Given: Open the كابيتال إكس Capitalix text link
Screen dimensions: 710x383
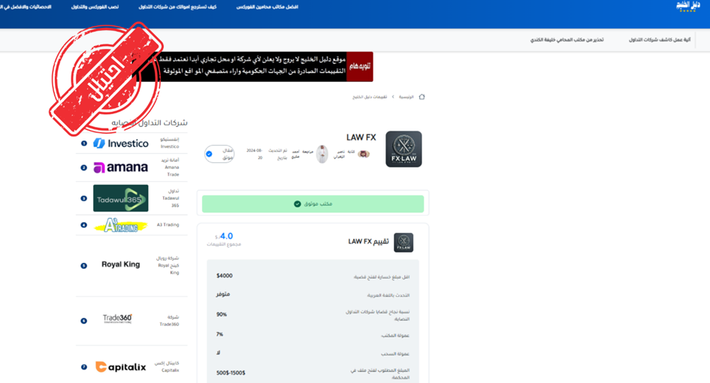Looking at the screenshot, I should click(x=167, y=366).
